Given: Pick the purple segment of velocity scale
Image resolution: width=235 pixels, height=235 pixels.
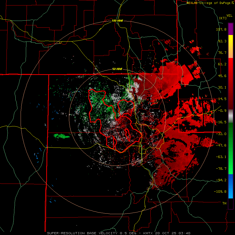Looking at the screenshot, I should click(x=231, y=29).
